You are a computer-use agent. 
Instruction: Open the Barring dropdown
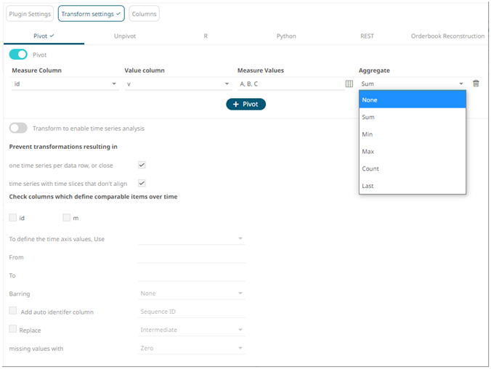(192, 293)
